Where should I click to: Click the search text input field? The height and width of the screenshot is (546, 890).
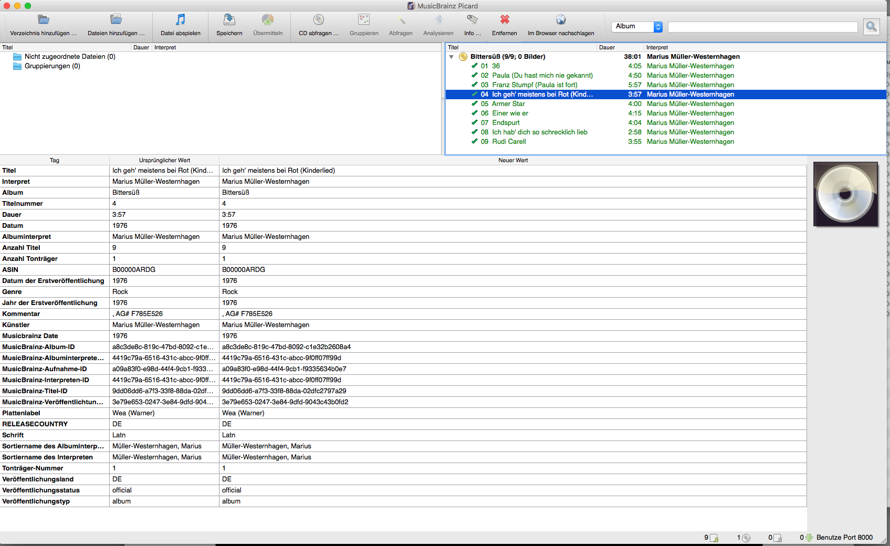click(x=762, y=27)
